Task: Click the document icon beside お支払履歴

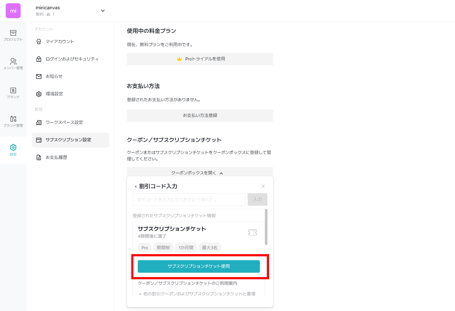Action: point(39,157)
